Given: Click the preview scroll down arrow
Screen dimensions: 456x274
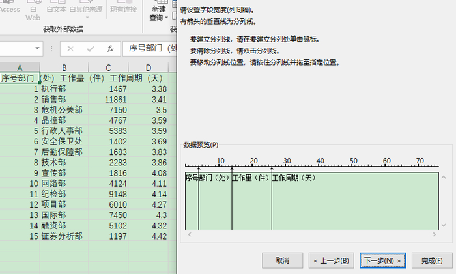Looking at the screenshot, I should pos(444,225).
